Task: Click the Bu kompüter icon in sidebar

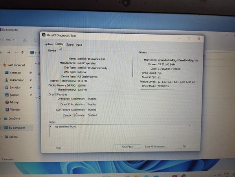Action: [x=6, y=128]
